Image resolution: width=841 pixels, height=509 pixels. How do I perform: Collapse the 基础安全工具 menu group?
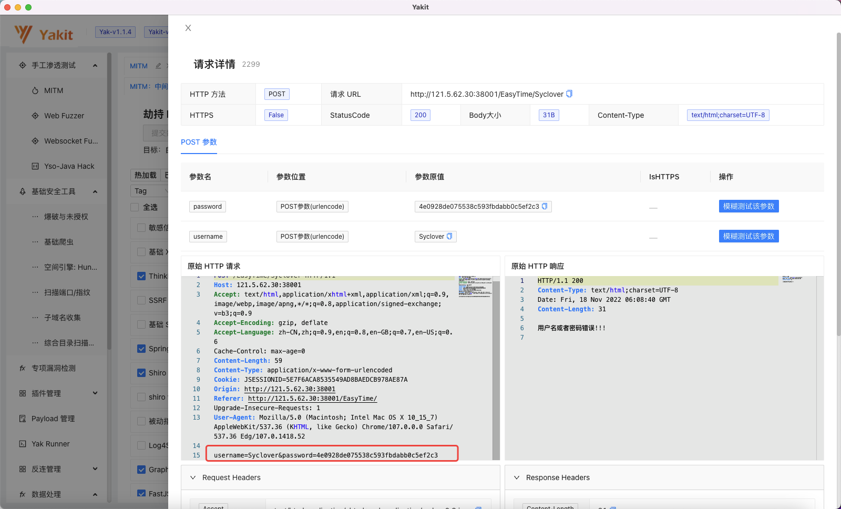pos(95,191)
